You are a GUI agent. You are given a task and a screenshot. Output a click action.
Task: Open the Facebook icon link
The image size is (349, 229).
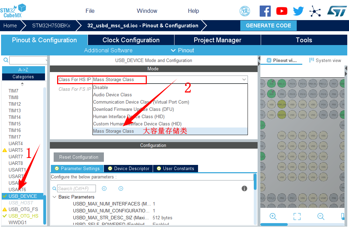point(265,11)
